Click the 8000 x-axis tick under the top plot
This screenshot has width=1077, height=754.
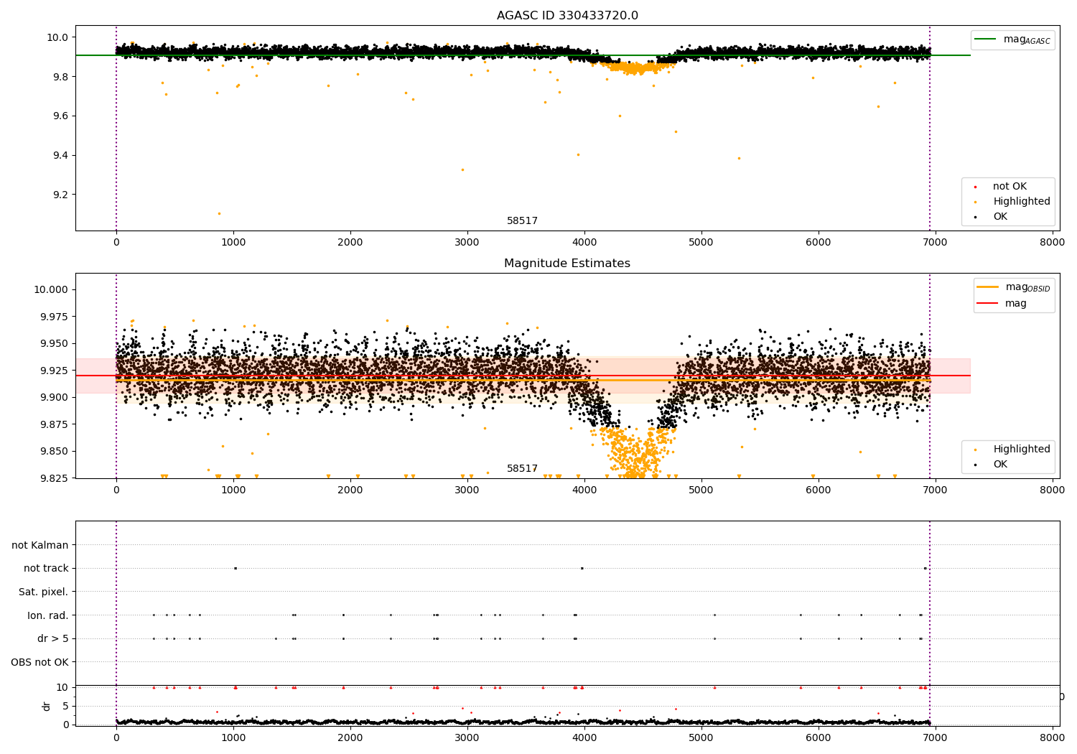click(1053, 243)
